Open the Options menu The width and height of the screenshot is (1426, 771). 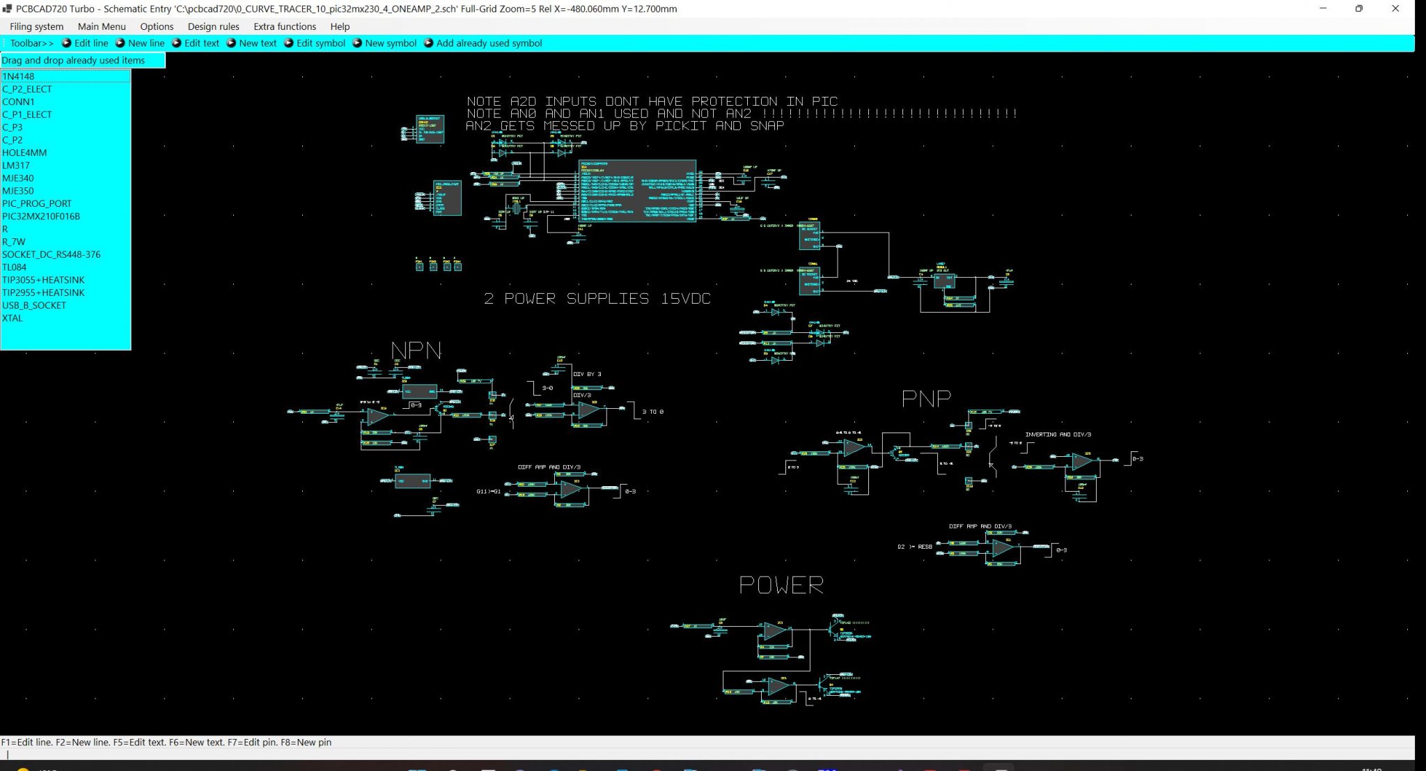tap(157, 26)
